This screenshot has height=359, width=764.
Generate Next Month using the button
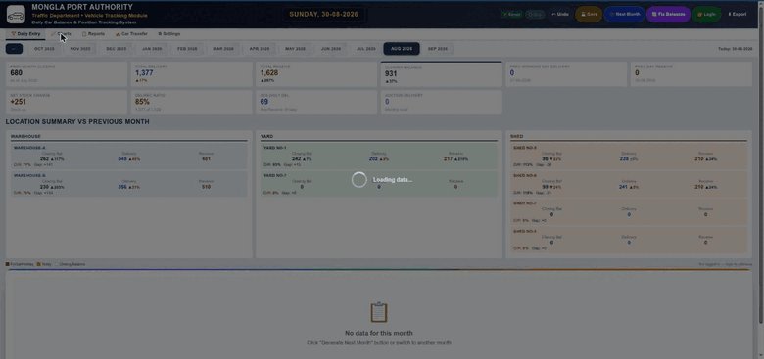click(x=625, y=14)
